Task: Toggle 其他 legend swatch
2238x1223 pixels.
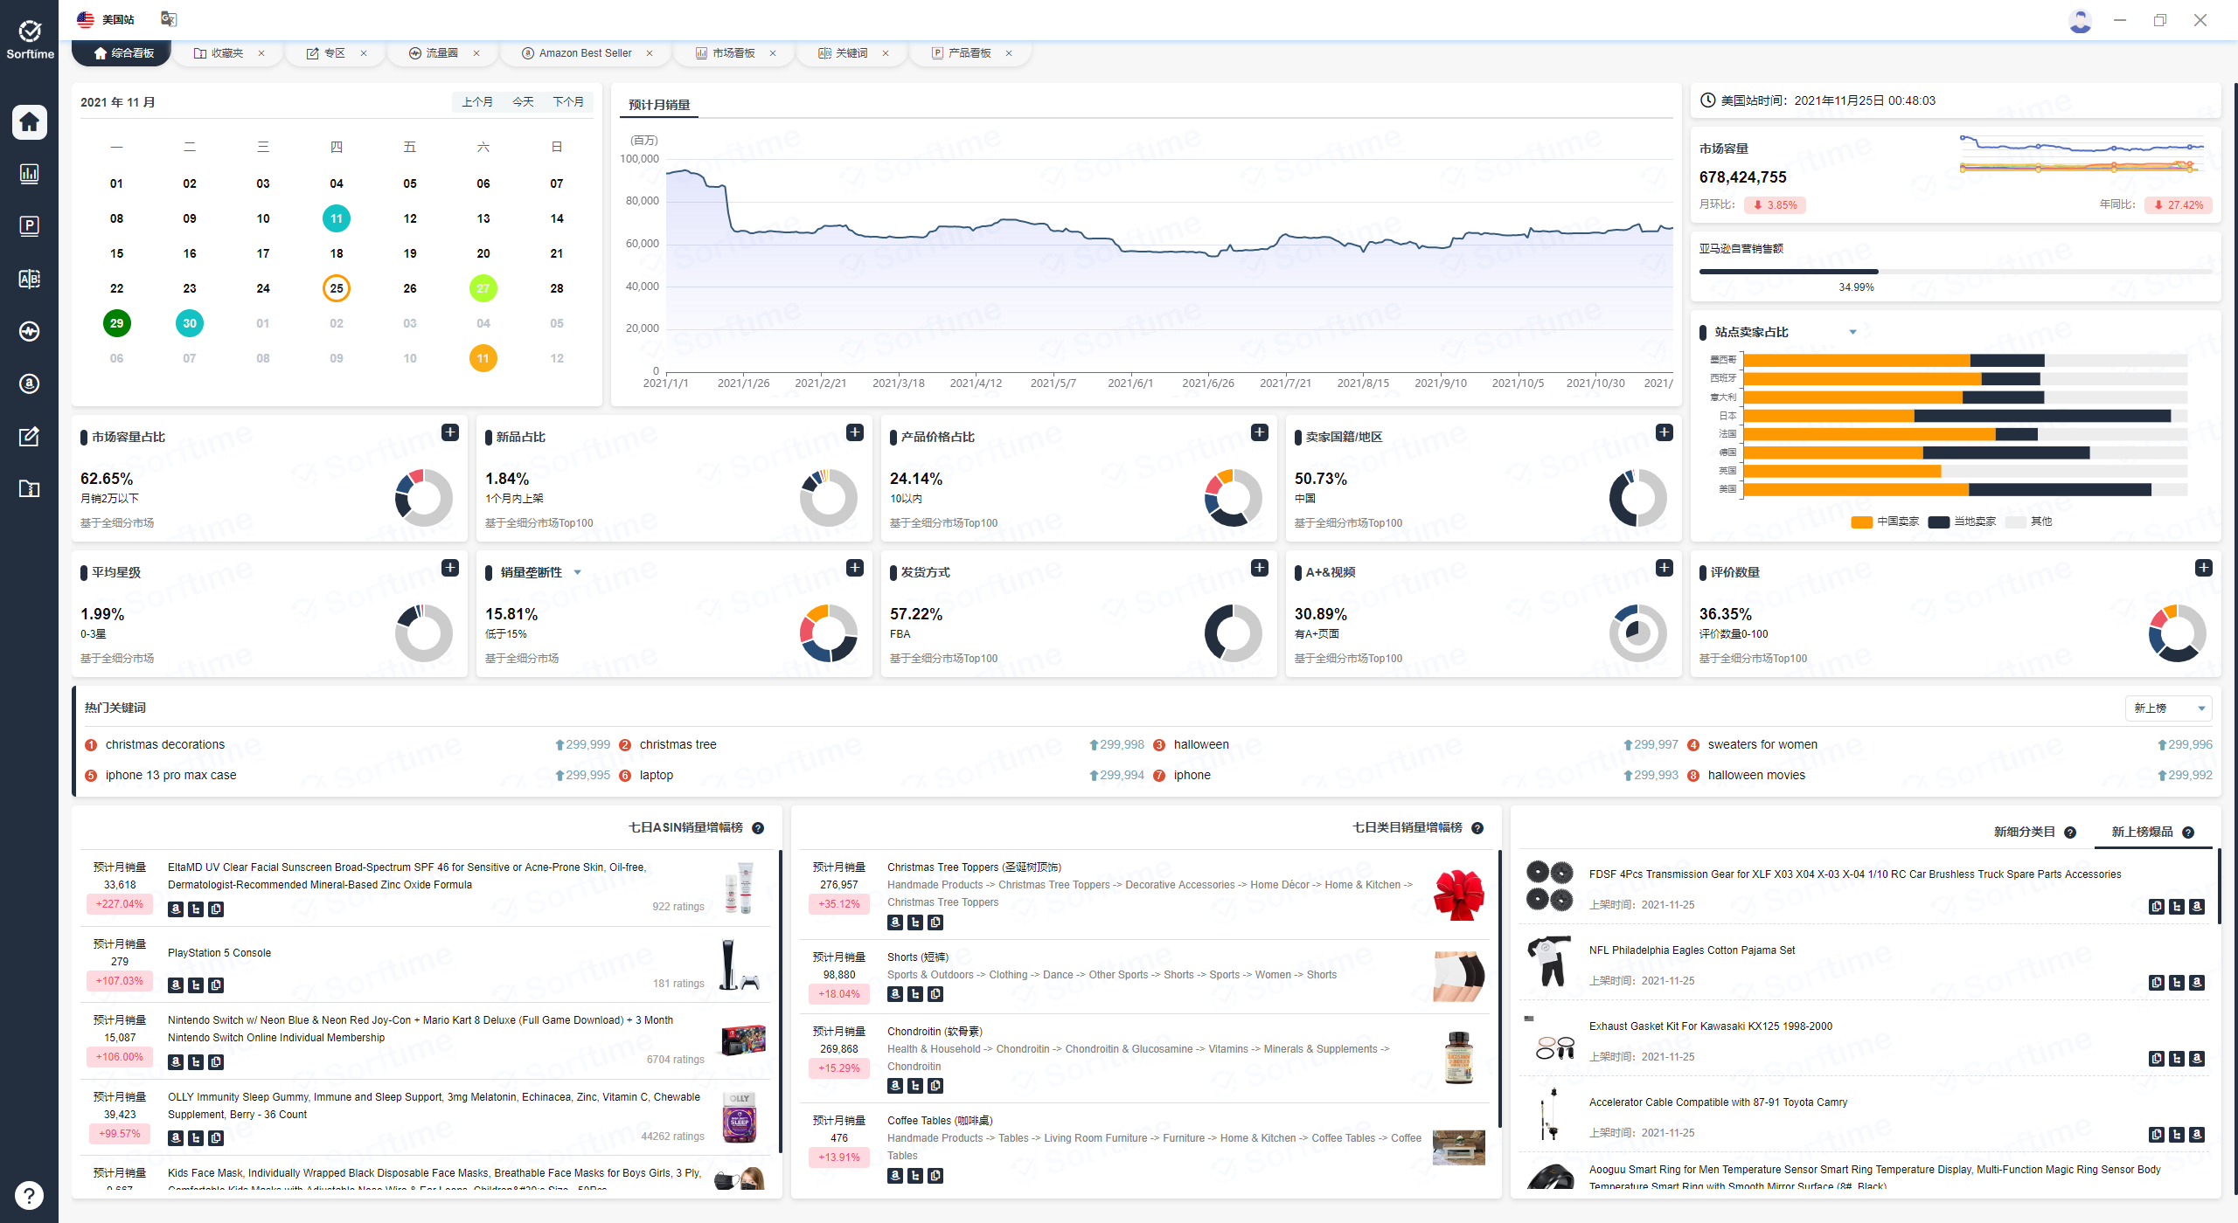Action: (2016, 522)
